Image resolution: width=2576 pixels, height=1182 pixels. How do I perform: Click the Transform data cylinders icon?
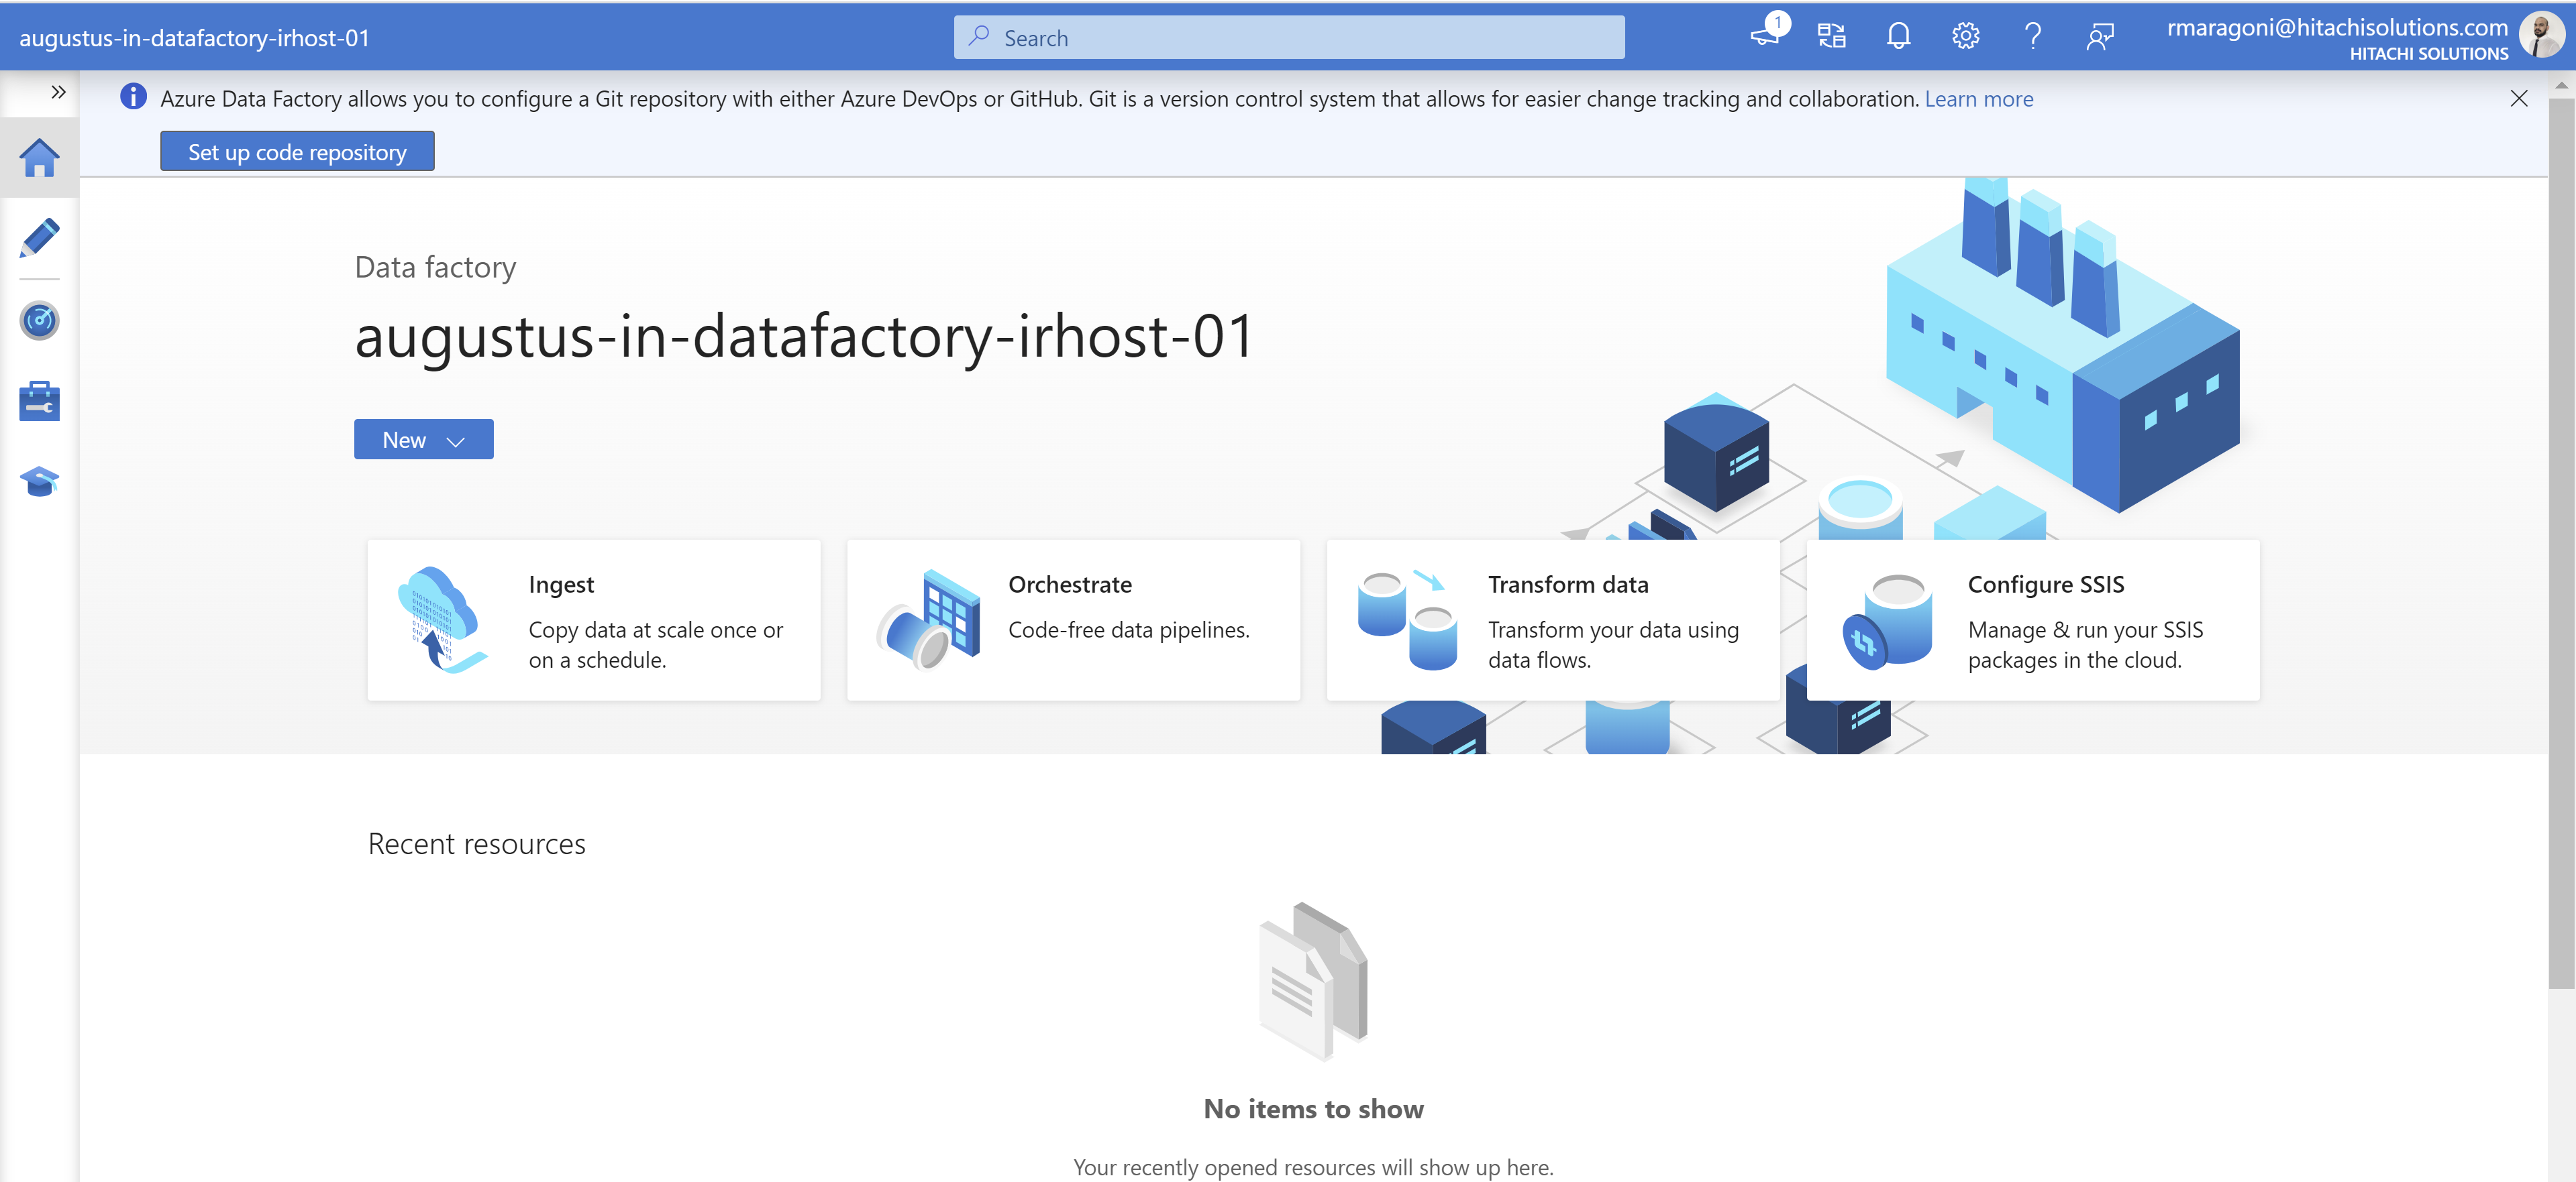pos(1407,619)
